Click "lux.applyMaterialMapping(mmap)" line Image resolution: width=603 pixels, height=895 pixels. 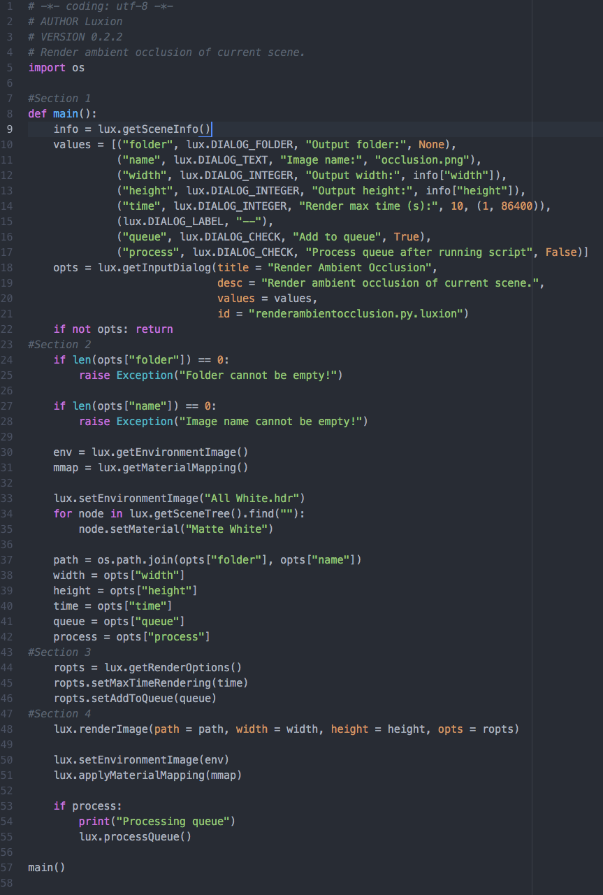[x=148, y=775]
